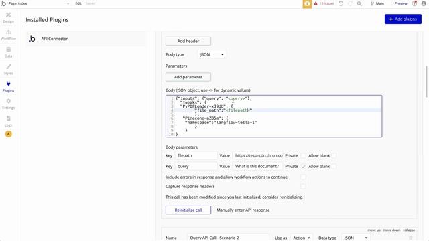Enable Capture response headers checkbox

tap(303, 186)
